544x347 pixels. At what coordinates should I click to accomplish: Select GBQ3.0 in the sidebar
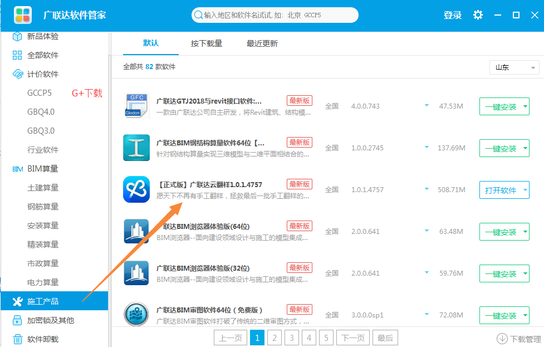pos(41,131)
